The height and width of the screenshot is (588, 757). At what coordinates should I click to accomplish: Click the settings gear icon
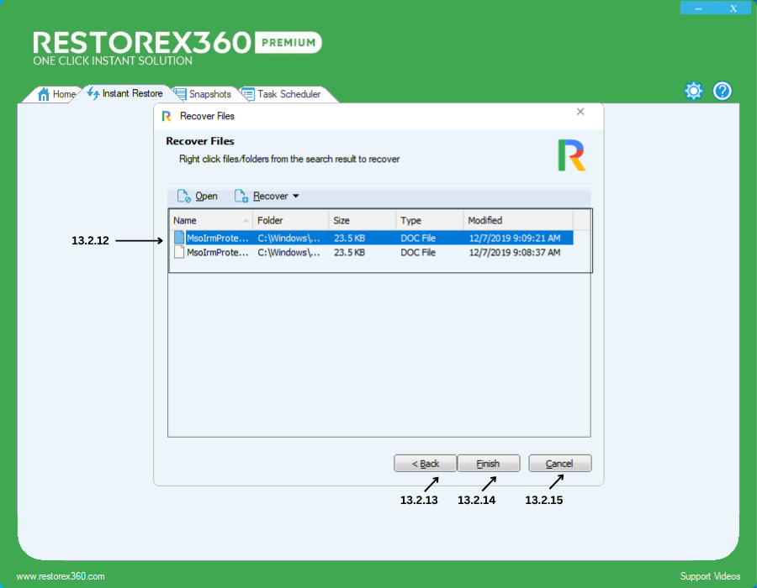point(693,91)
